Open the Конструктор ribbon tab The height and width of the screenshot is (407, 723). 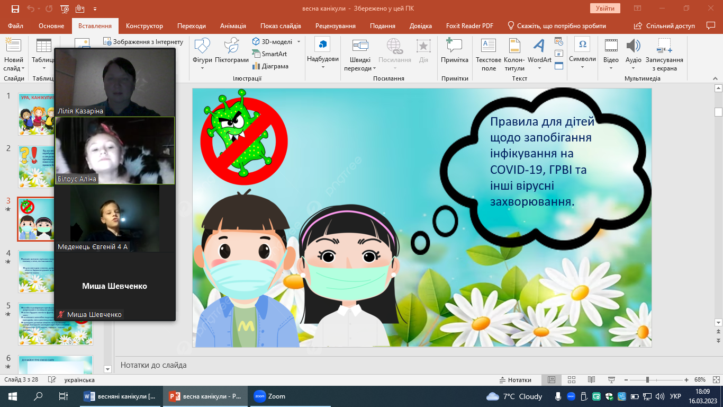click(x=144, y=26)
